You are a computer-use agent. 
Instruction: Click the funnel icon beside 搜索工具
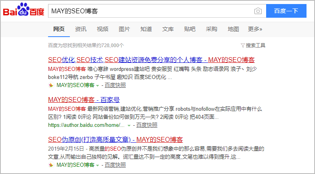point(243,46)
